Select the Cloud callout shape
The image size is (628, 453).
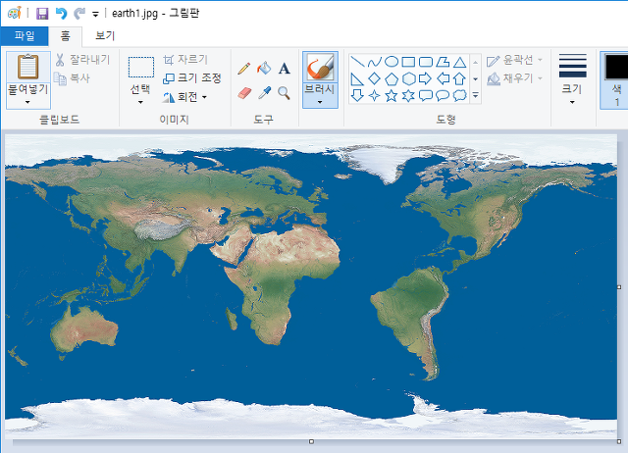point(460,96)
